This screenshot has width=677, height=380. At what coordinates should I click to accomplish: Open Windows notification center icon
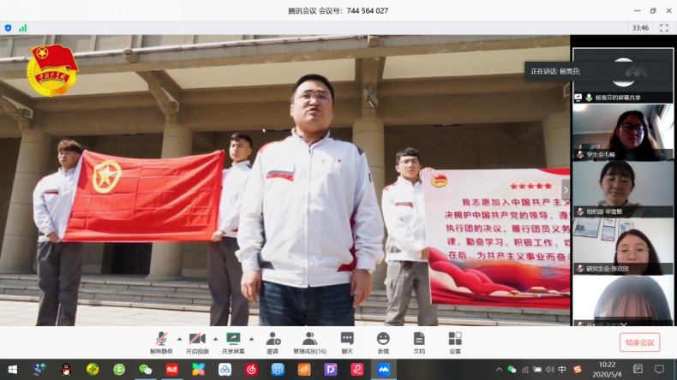pos(659,370)
